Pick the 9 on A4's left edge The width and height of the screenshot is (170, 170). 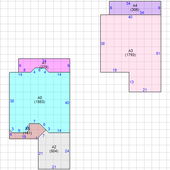click(x=111, y=8)
